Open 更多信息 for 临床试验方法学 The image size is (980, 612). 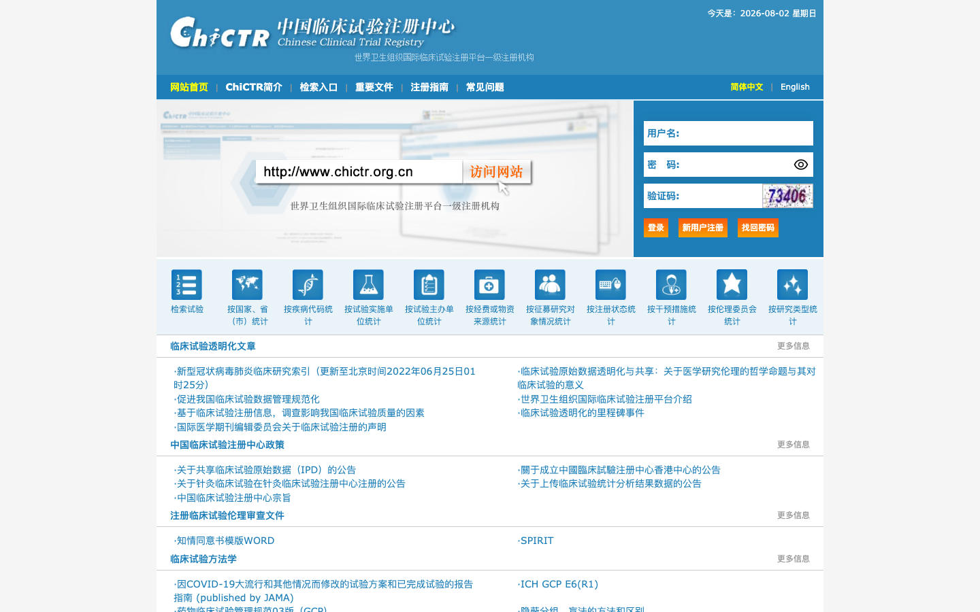[794, 559]
